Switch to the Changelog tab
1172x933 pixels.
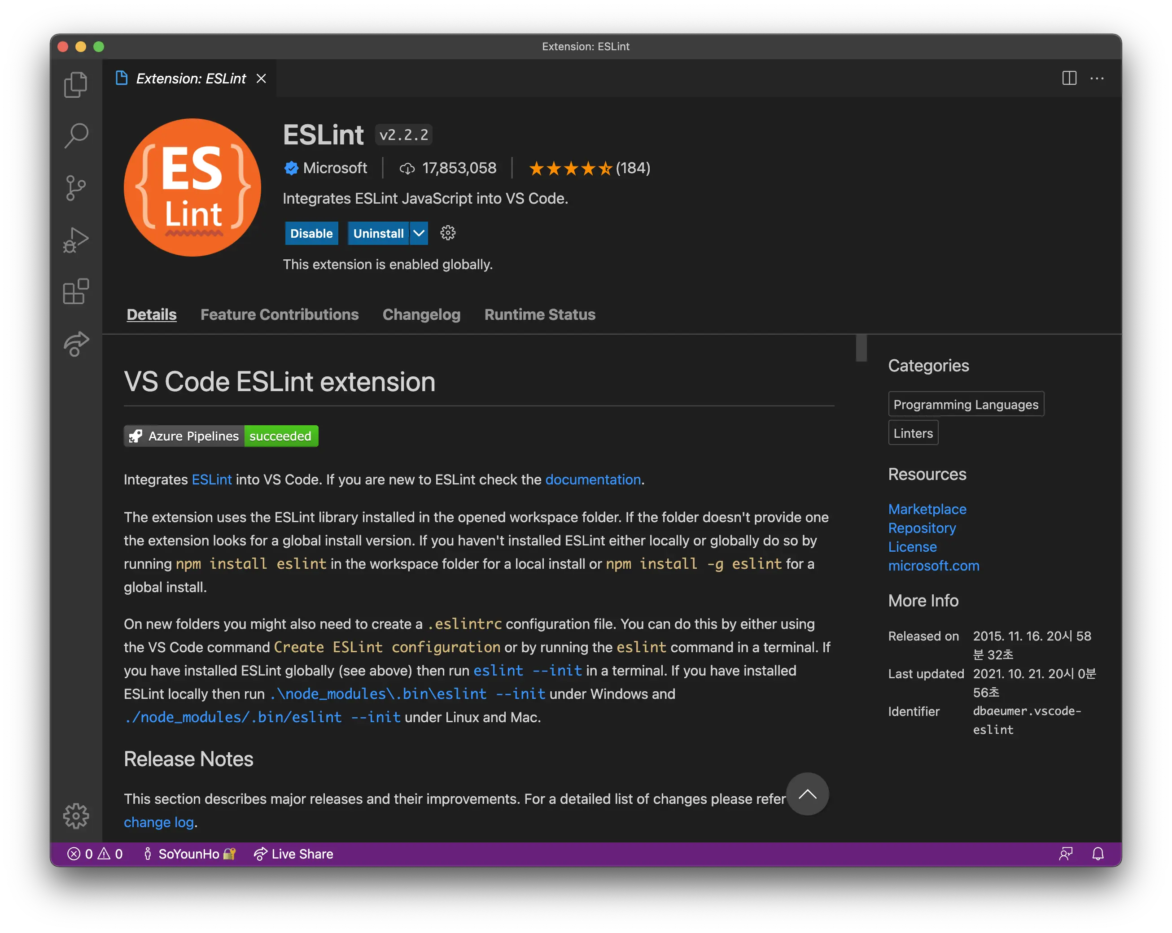pos(421,314)
